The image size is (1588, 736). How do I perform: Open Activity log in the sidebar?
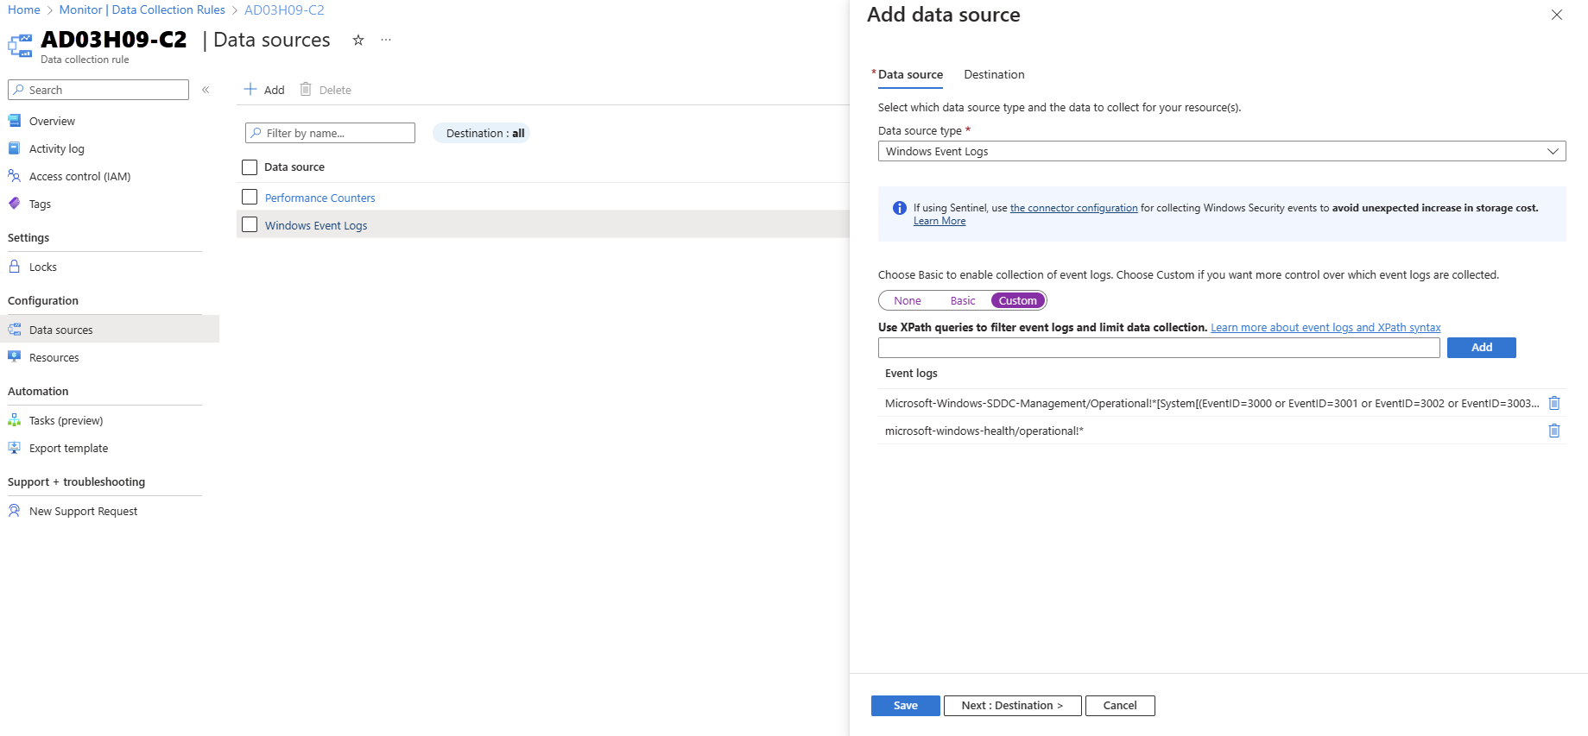pos(57,148)
